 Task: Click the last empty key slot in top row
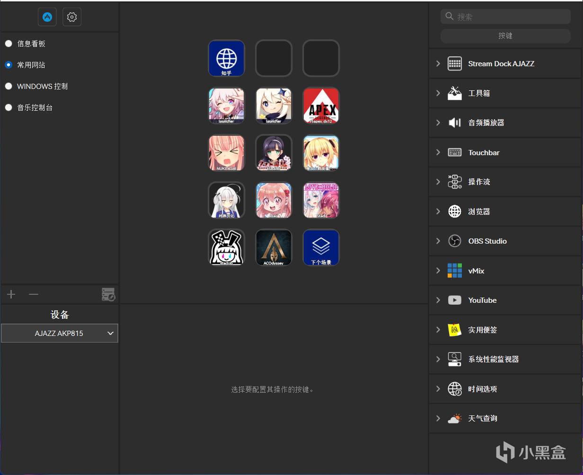coord(321,58)
